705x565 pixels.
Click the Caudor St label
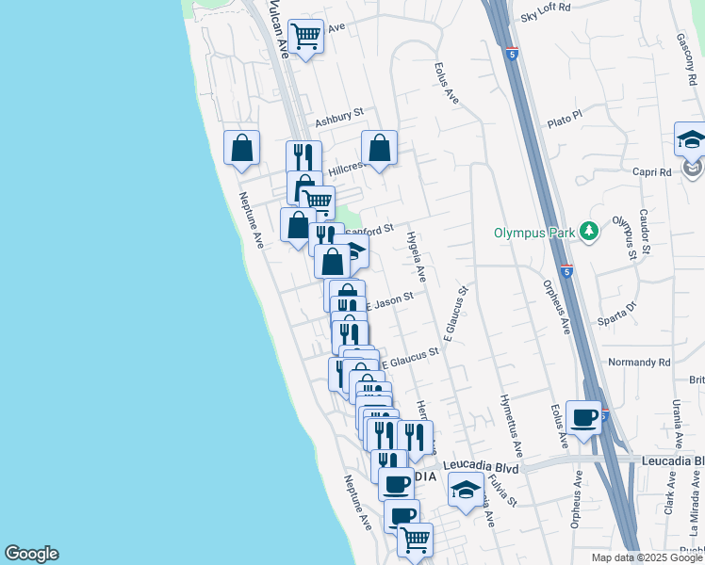645,232
